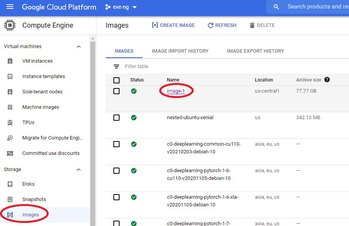349x226 pixels.
Task: Click the nested-ubuntu-xenial image name
Action: tap(190, 118)
